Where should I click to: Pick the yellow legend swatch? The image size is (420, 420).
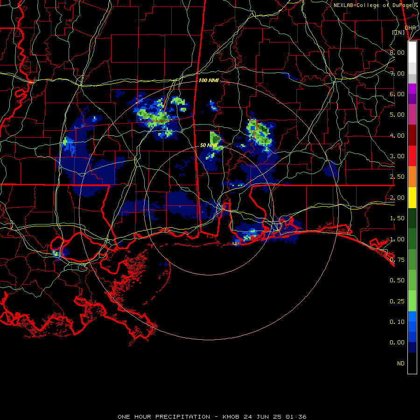412,198
